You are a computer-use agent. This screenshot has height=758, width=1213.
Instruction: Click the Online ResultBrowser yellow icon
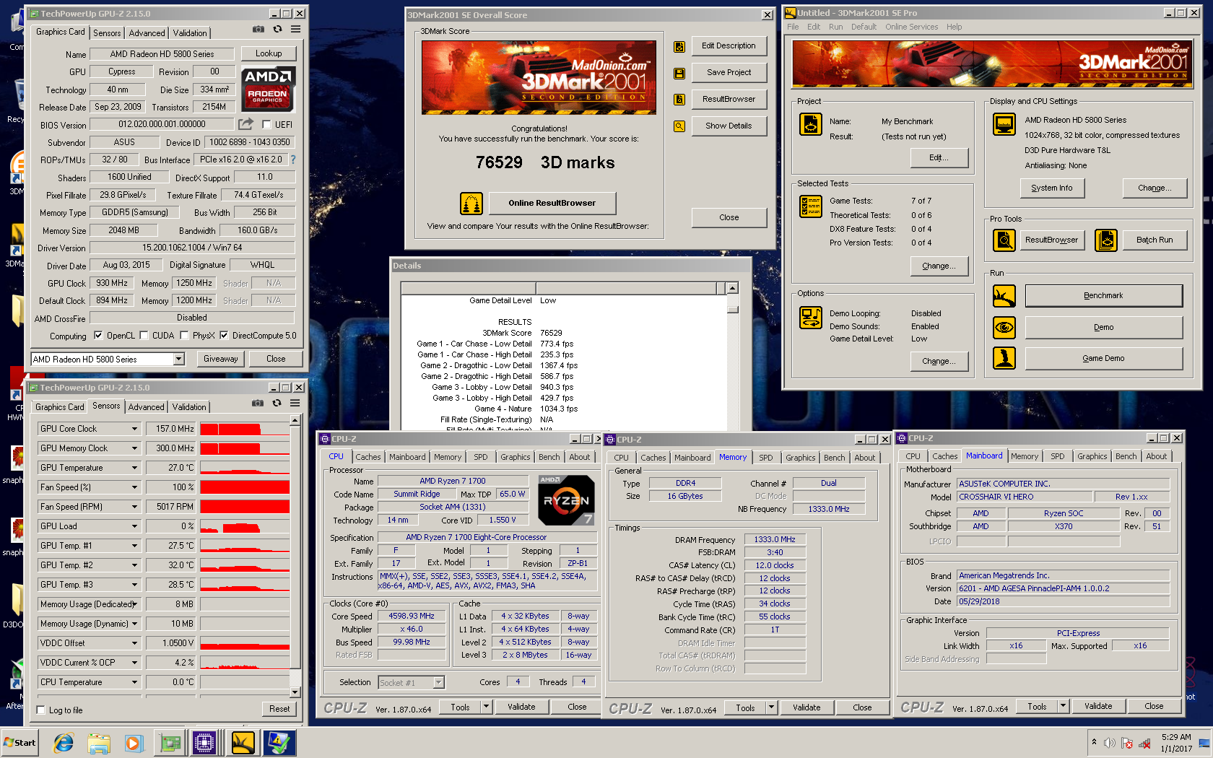pos(471,204)
